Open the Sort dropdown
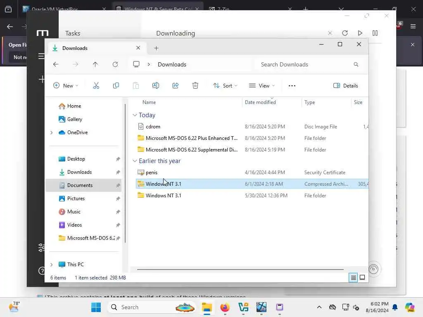423x317 pixels. tap(225, 86)
